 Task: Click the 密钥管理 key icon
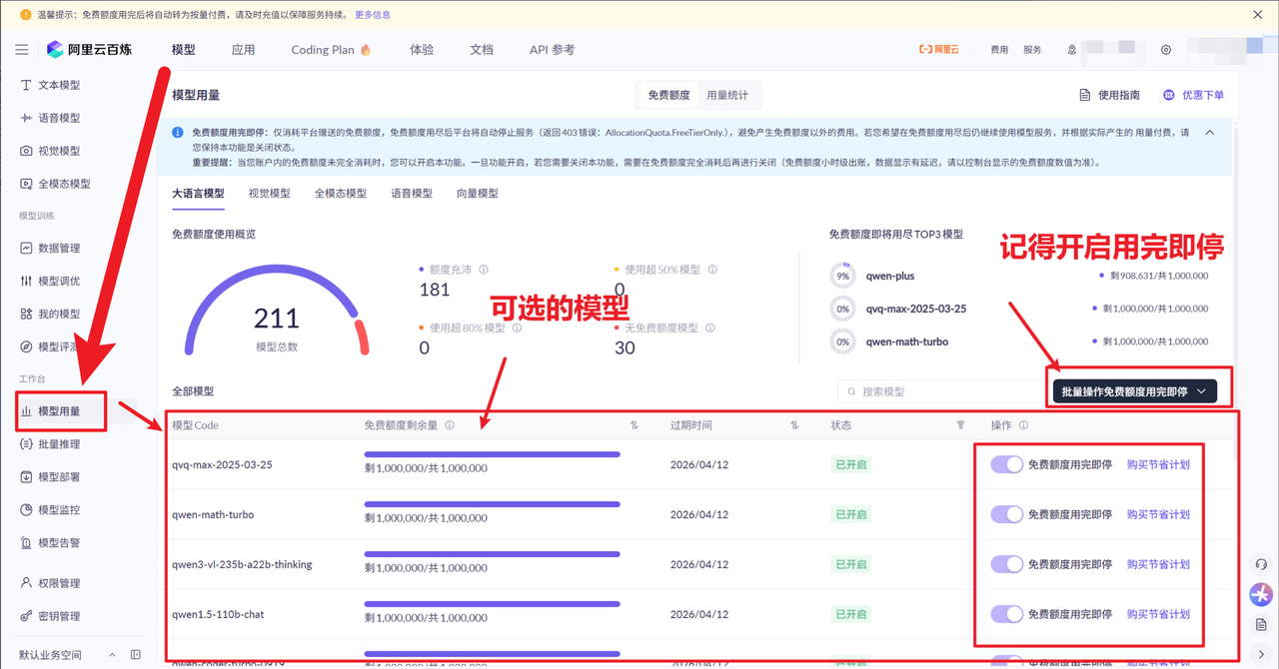26,616
